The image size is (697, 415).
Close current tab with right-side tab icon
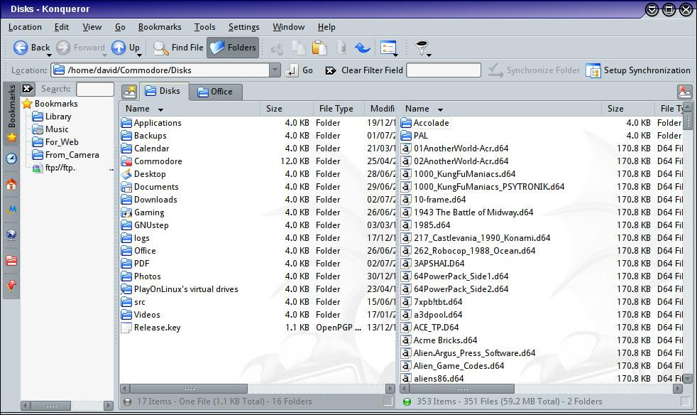pos(684,92)
